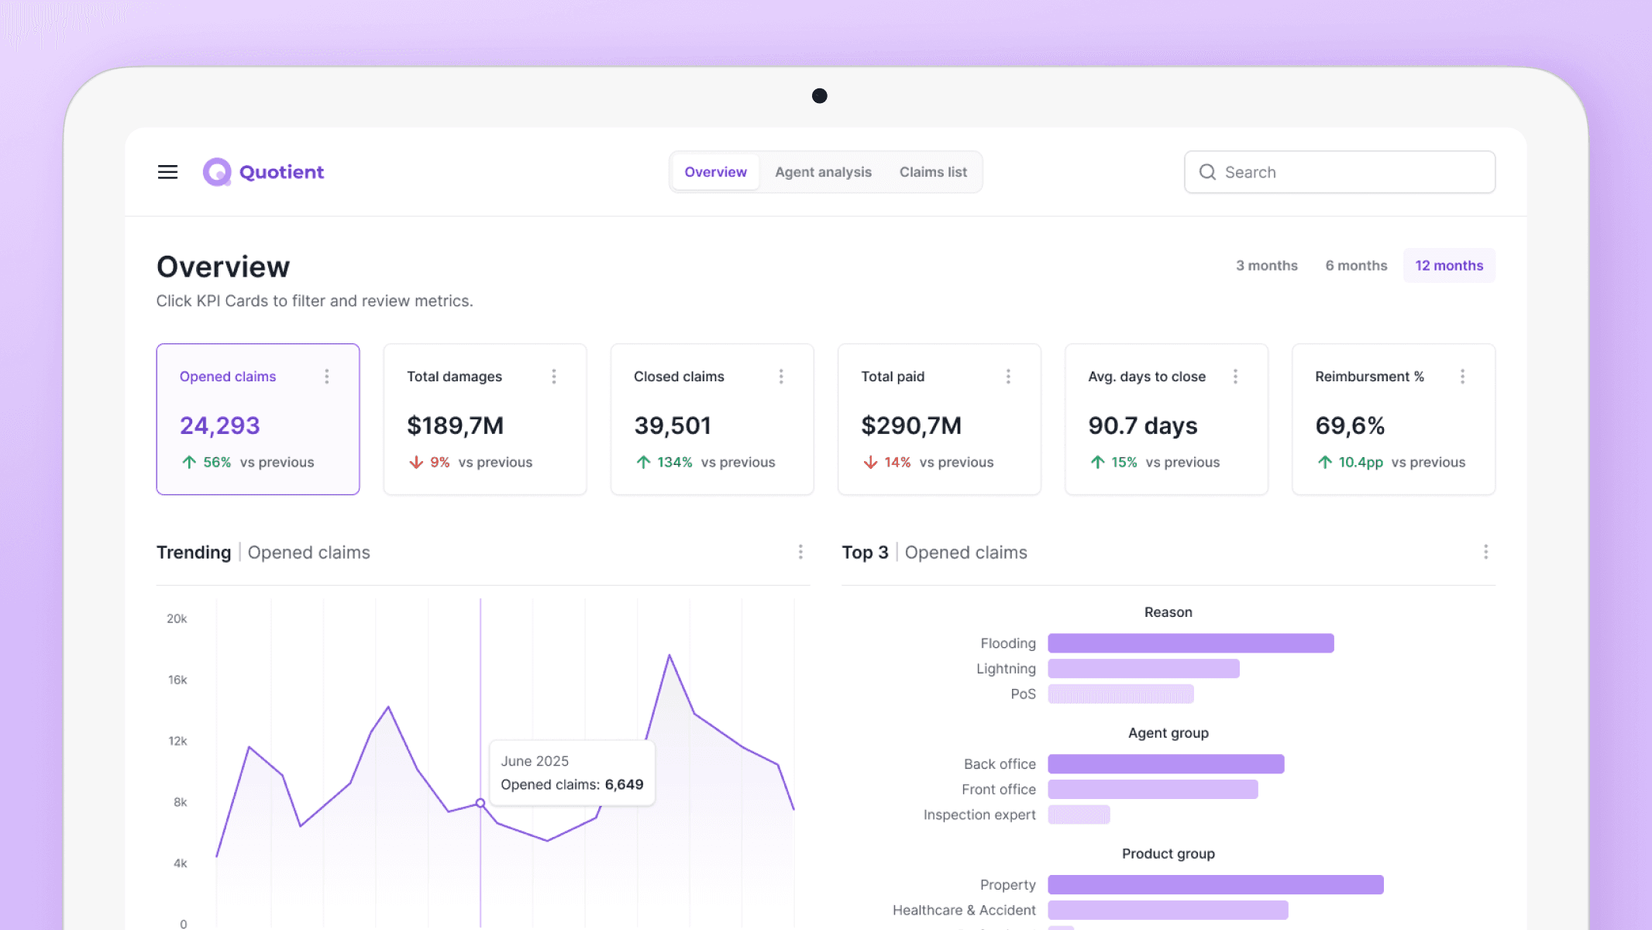Open Reimbursment % card options menu
The width and height of the screenshot is (1652, 930).
[x=1462, y=377]
